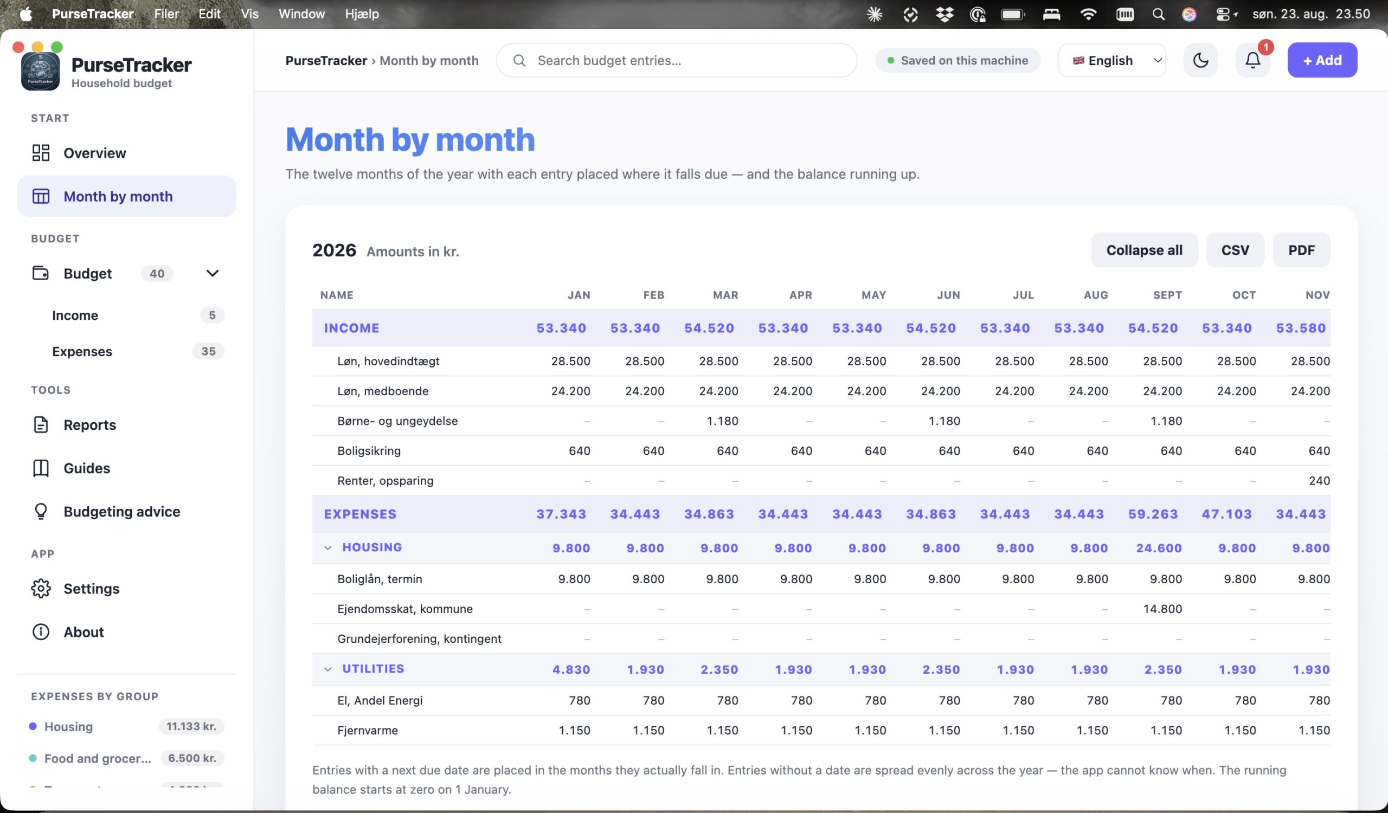This screenshot has height=813, width=1388.
Task: Select the Fjernvarme row name
Action: pos(368,730)
